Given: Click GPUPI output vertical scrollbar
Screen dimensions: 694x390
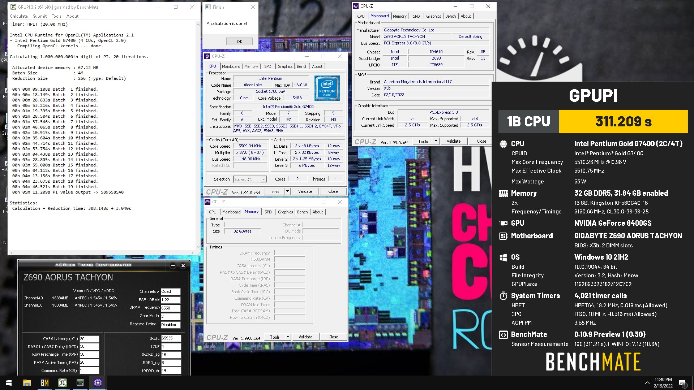Looking at the screenshot, I should click(x=198, y=135).
